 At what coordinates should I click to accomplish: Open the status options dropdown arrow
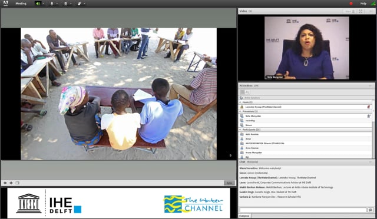pos(84,4)
